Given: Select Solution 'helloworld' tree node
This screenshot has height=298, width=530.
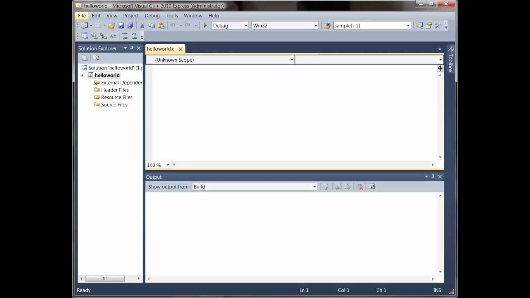Looking at the screenshot, I should tap(111, 68).
